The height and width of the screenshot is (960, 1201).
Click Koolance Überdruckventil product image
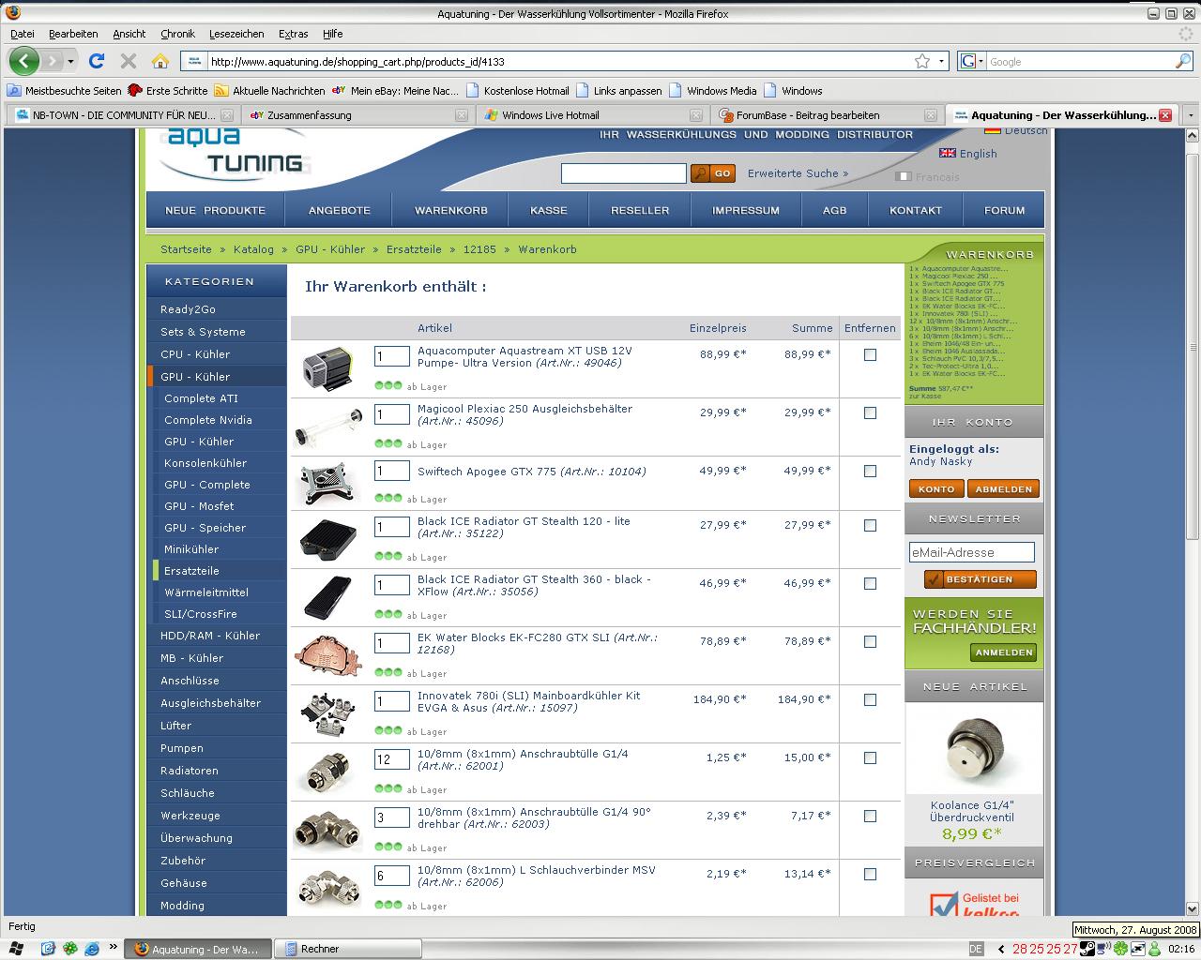coord(973,751)
